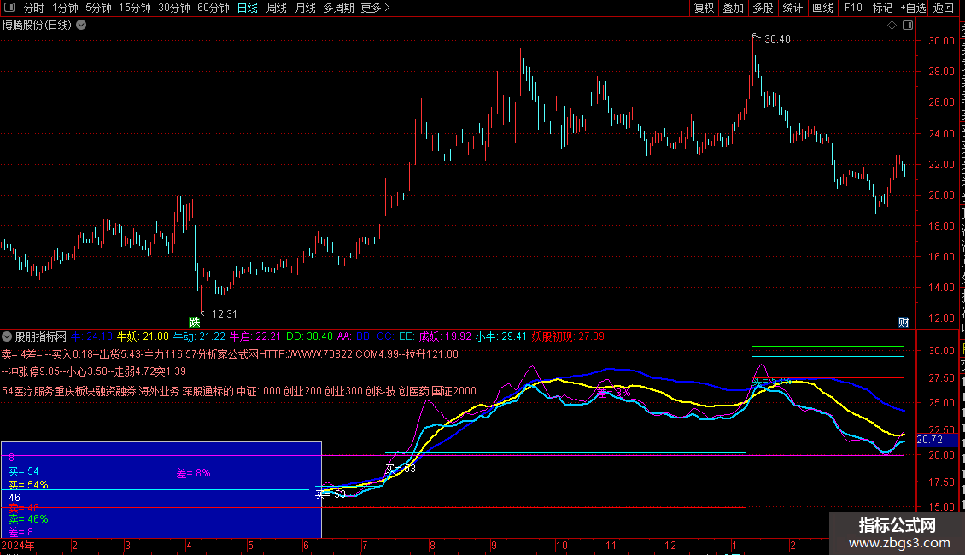Click the 27.50 indicator axis label

pos(941,378)
